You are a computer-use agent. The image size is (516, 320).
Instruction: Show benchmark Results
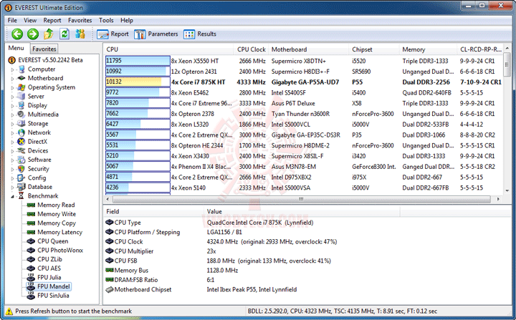click(x=200, y=34)
